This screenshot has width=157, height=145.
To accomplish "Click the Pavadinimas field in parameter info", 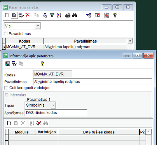I will click(x=92, y=81).
